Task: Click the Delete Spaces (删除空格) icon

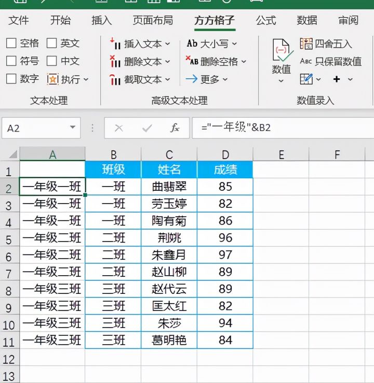Action: (x=192, y=61)
